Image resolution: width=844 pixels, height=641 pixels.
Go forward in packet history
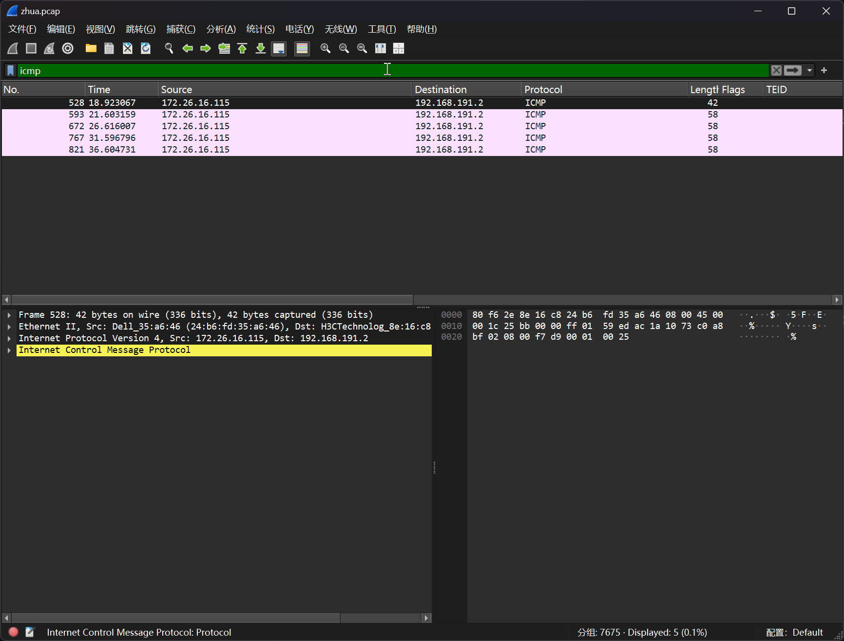click(206, 48)
